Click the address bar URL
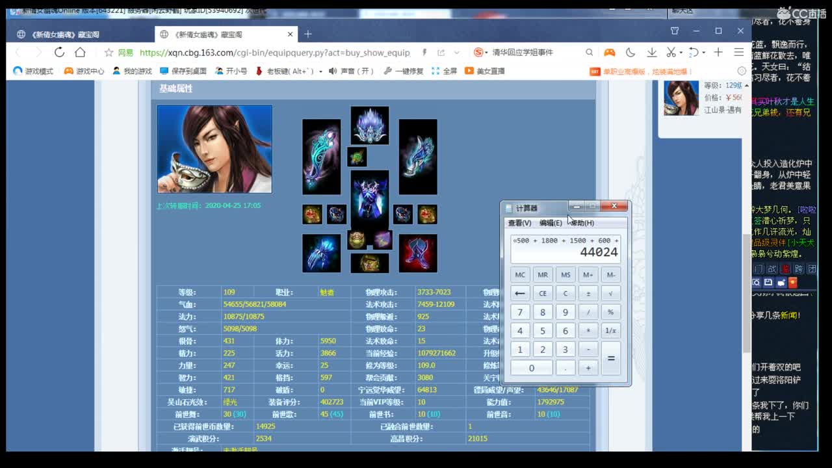The width and height of the screenshot is (832, 468). click(x=274, y=53)
